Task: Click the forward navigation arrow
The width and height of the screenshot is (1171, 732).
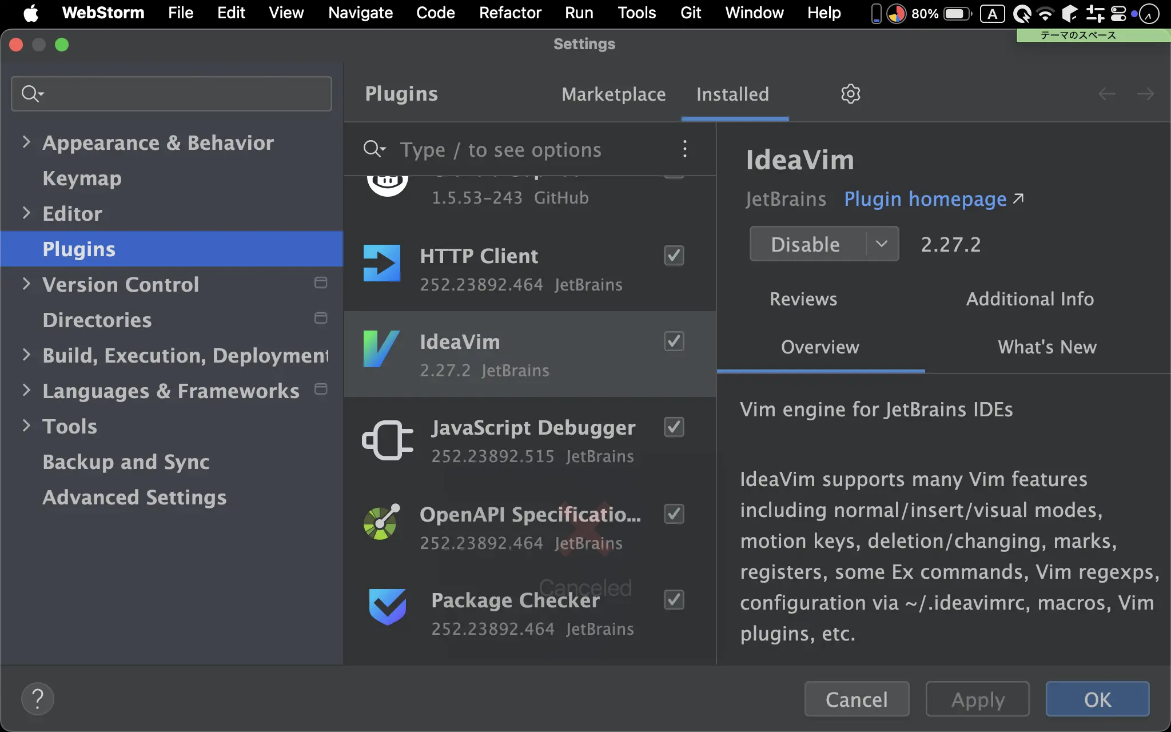Action: 1146,94
